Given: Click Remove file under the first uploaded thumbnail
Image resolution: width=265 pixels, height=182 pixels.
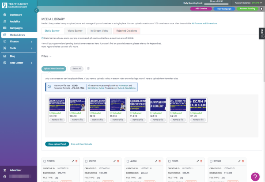Looking at the screenshot, I should coord(56,120).
